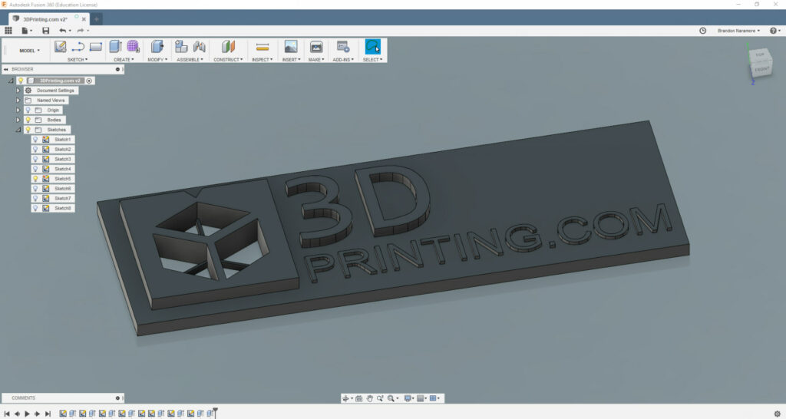Collapse the BROWSER panel arrows
Viewport: 786px width, 419px height.
point(6,69)
